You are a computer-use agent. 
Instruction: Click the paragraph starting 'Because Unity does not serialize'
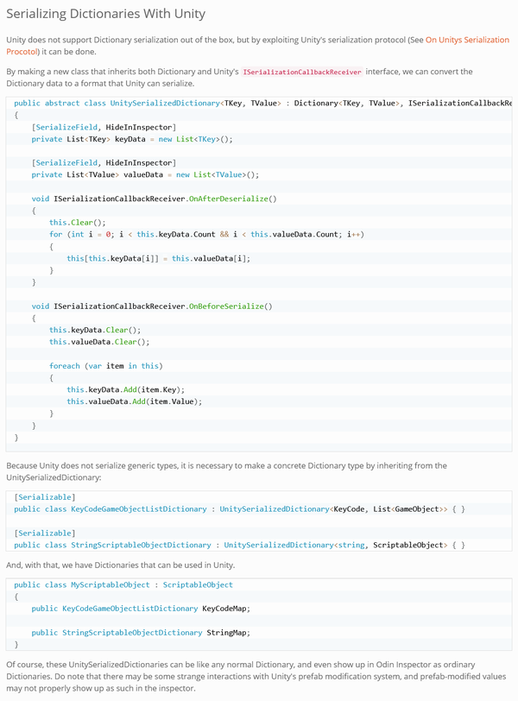point(226,471)
